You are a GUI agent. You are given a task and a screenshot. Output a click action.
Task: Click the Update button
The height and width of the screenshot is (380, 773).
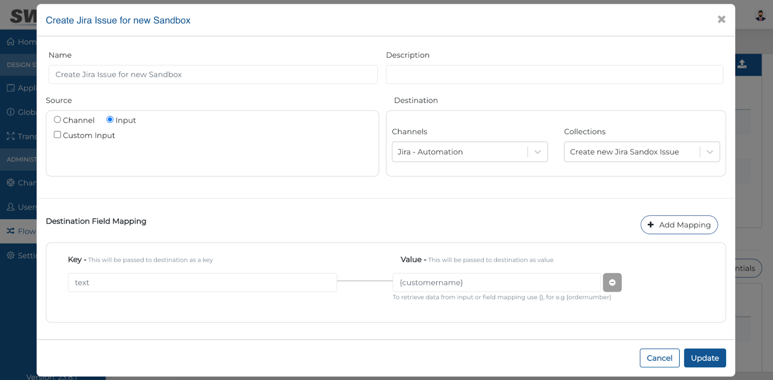[x=705, y=358]
